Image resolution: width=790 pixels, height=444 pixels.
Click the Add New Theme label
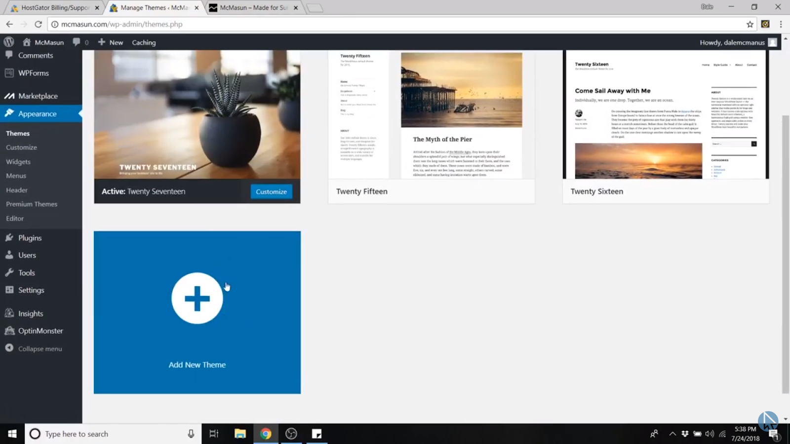197,365
